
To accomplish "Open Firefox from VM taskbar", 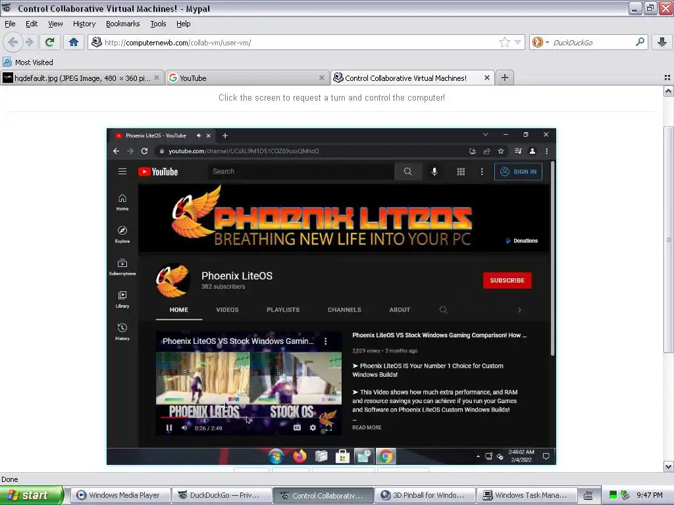I will pos(299,456).
